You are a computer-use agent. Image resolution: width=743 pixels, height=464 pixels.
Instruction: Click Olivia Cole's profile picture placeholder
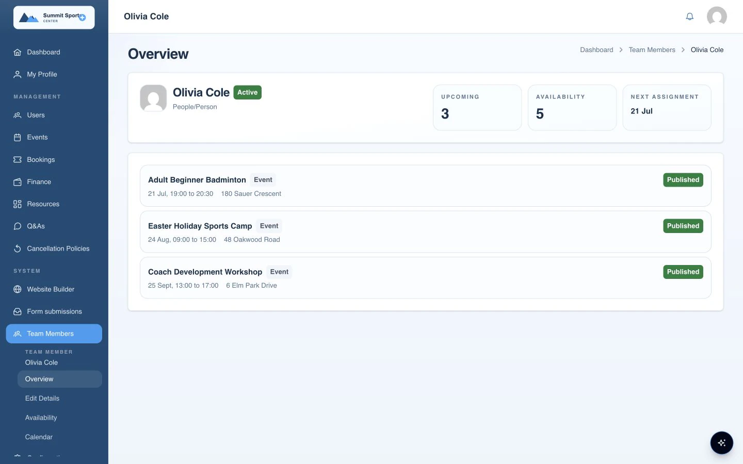pyautogui.click(x=153, y=98)
